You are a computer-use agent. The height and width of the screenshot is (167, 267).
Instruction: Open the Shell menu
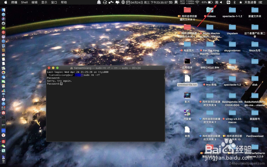[24, 2]
